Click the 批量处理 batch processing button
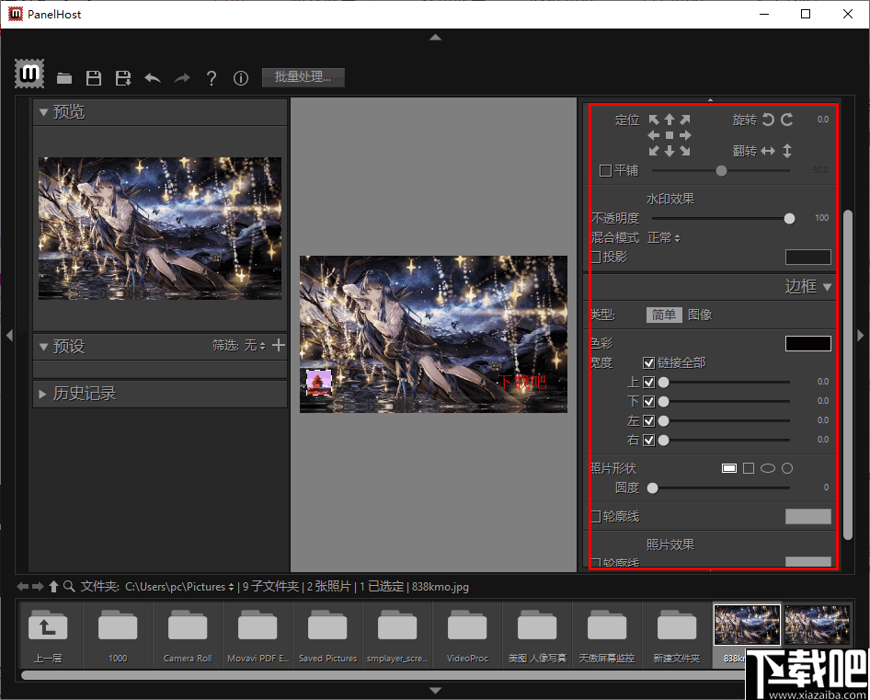The width and height of the screenshot is (870, 700). point(303,77)
